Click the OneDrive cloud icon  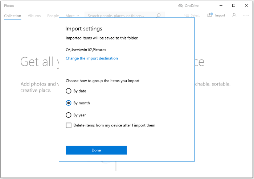[x=181, y=5]
